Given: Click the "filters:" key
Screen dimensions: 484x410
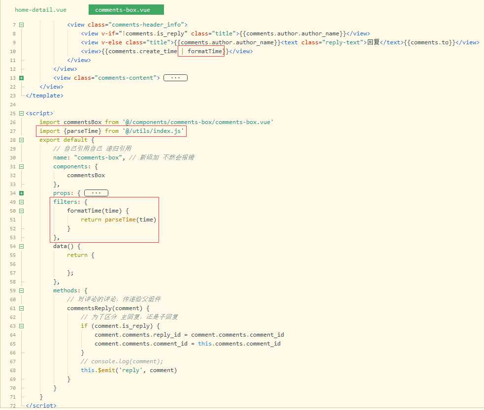Looking at the screenshot, I should [66, 202].
